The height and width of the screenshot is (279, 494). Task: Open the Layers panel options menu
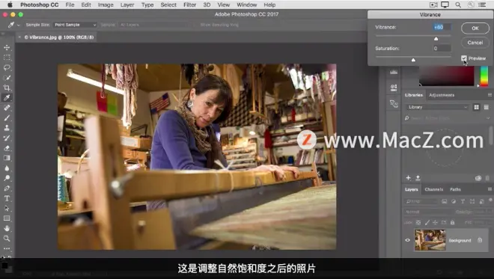click(490, 189)
